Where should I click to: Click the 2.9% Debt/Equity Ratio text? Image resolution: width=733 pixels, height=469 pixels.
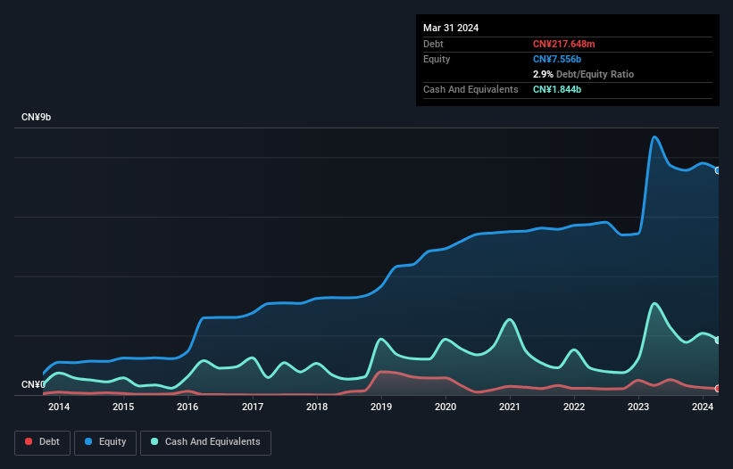583,74
